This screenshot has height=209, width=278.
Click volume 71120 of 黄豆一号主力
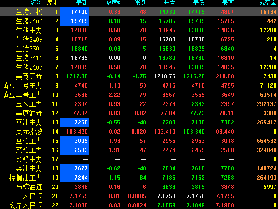(268, 86)
